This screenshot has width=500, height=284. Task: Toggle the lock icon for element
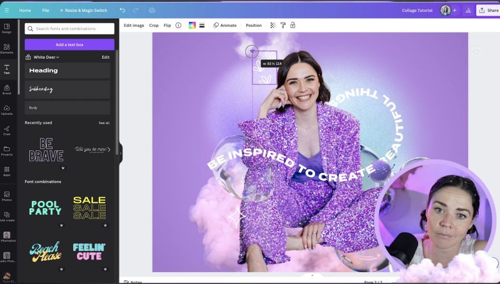pos(292,25)
